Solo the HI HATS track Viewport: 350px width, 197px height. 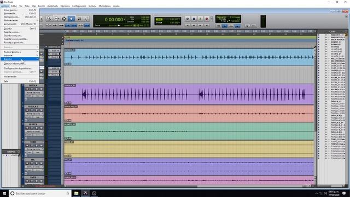pos(37,128)
